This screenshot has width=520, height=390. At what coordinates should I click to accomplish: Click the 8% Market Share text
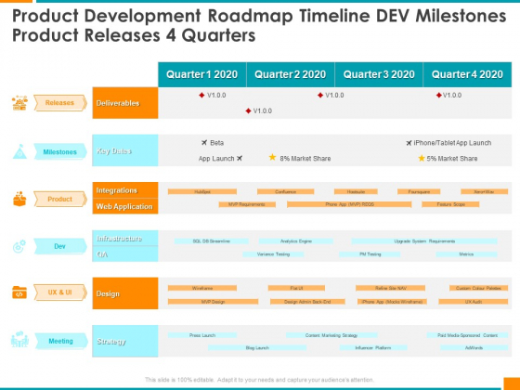pyautogui.click(x=305, y=159)
